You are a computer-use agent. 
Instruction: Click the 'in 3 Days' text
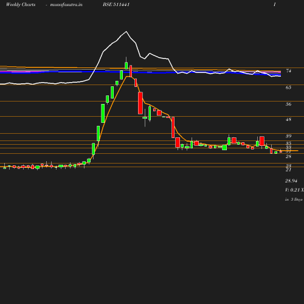point(294,199)
